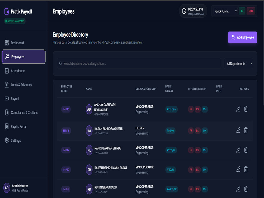
Task: Open Loans & Advances
Action: pyautogui.click(x=23, y=85)
